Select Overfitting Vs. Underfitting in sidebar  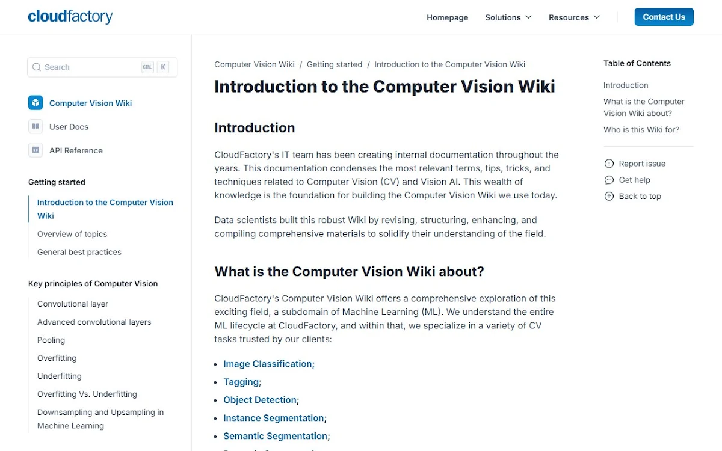coord(87,394)
